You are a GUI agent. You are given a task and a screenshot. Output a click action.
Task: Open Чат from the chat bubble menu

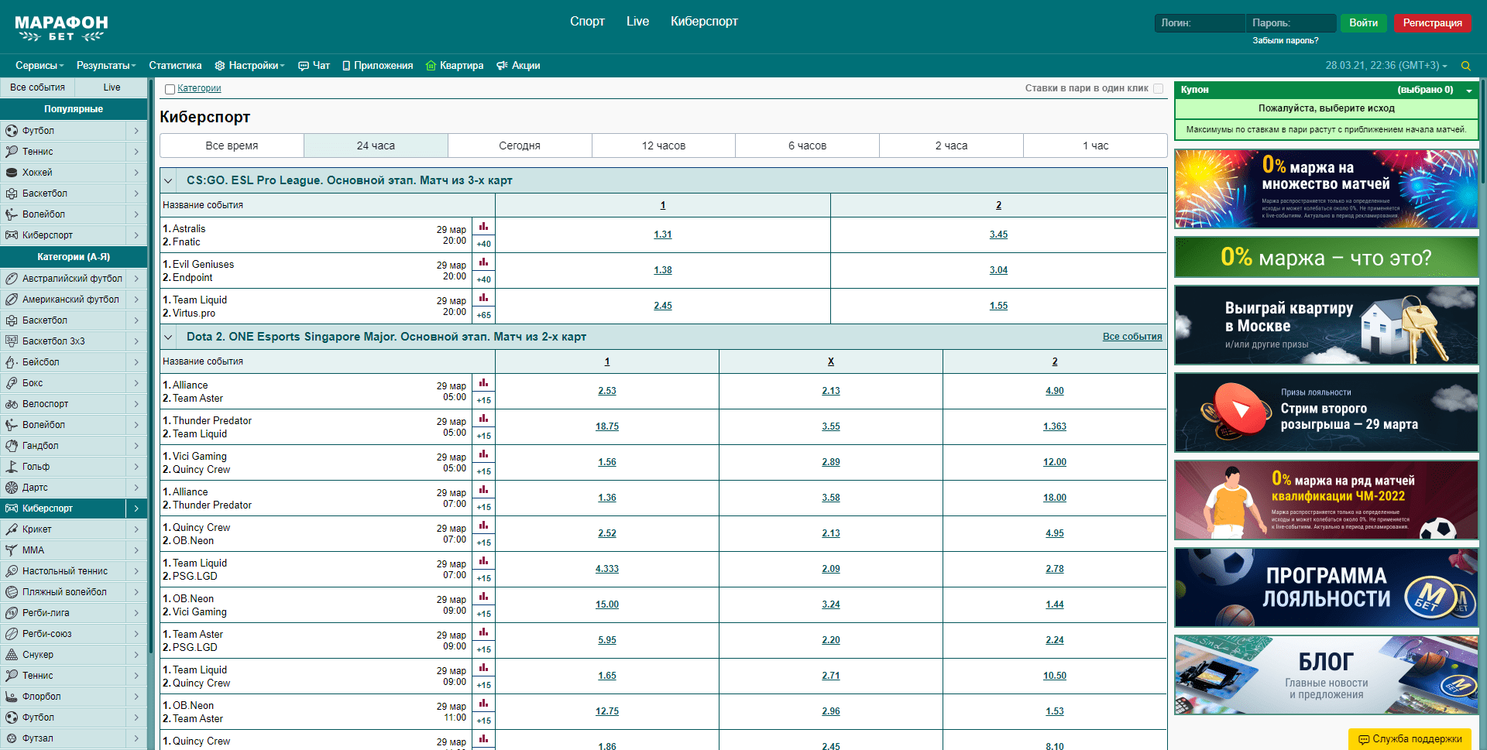click(314, 66)
